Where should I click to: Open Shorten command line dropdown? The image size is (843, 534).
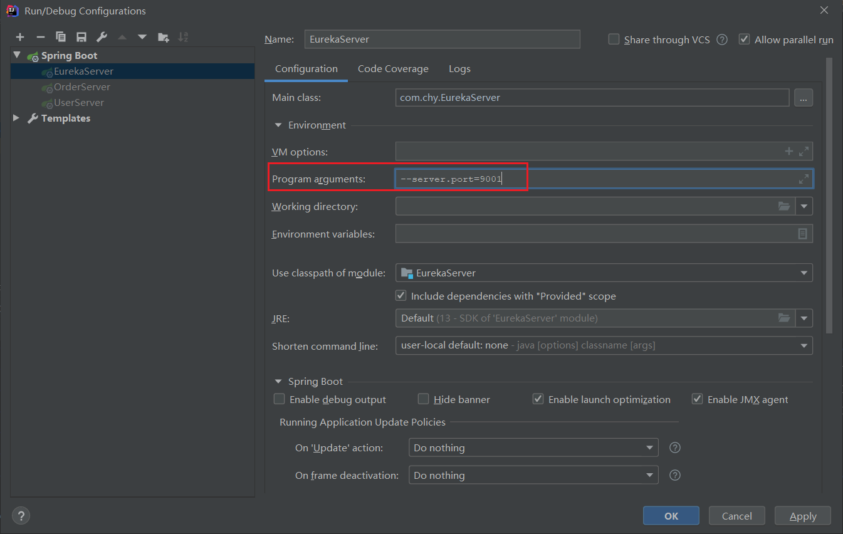tap(804, 345)
